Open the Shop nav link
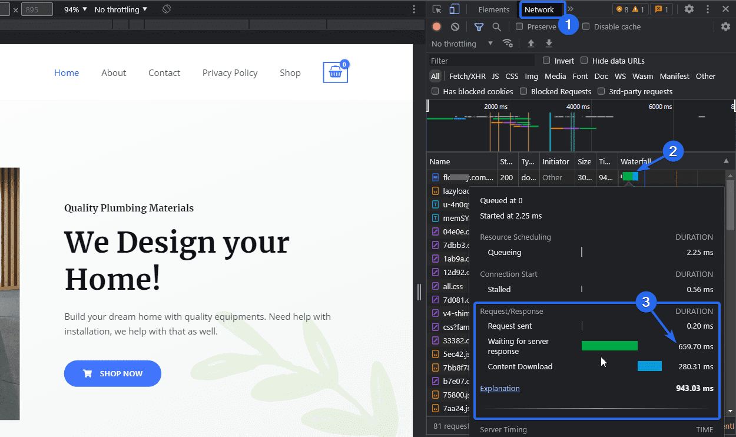The height and width of the screenshot is (437, 736). (x=290, y=72)
